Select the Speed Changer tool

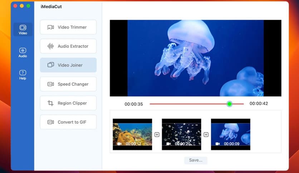tap(68, 84)
